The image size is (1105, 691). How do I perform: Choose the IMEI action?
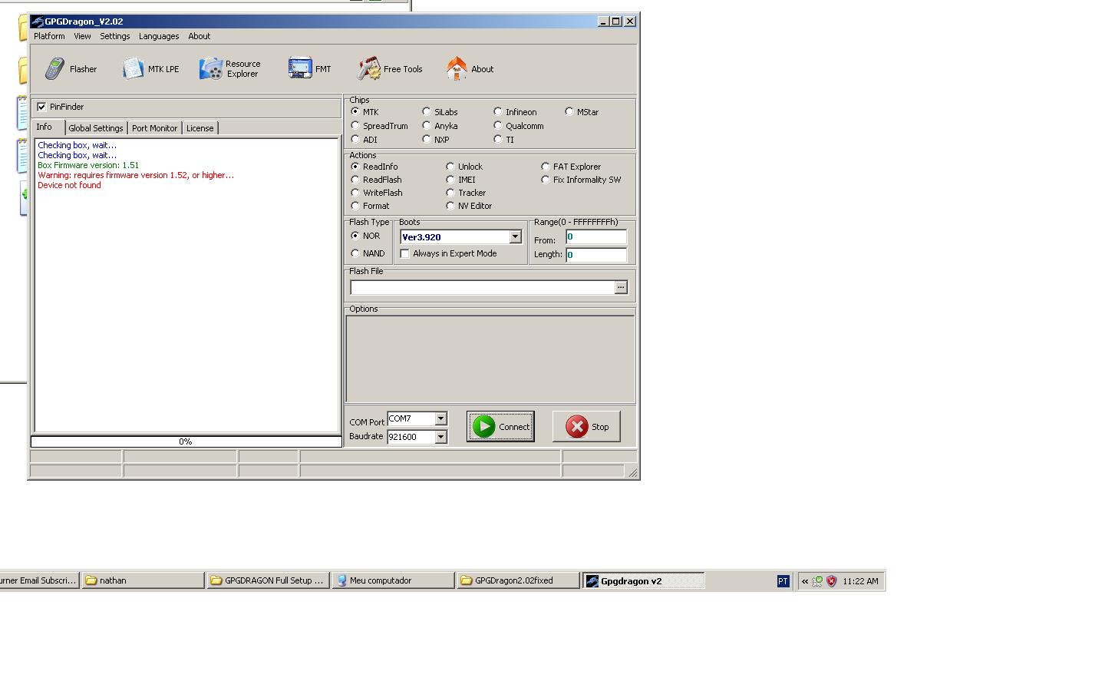pyautogui.click(x=450, y=180)
